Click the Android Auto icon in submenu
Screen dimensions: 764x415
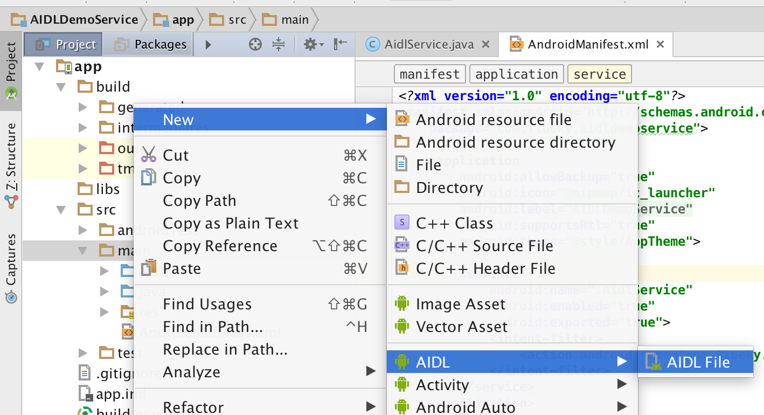click(x=402, y=406)
